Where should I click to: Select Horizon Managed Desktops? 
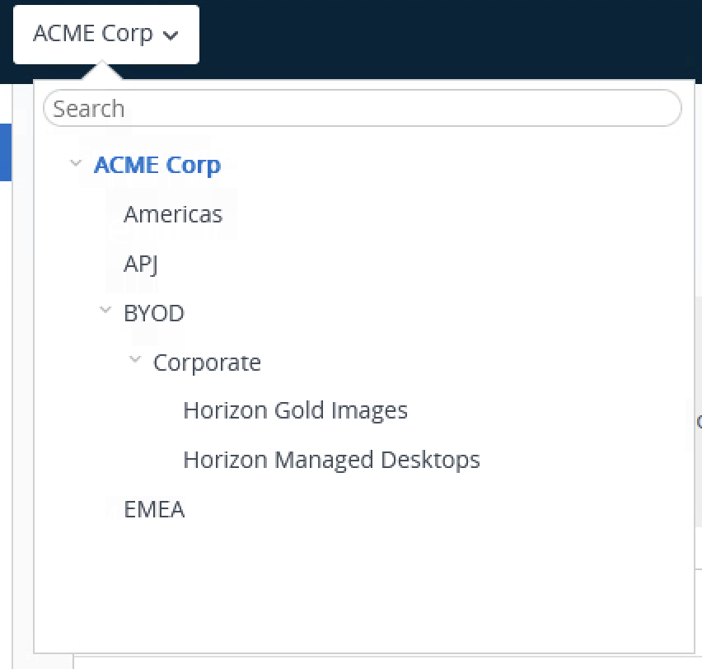tap(331, 460)
